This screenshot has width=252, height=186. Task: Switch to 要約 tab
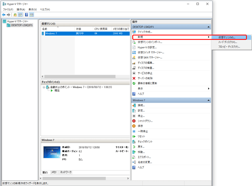(x=45, y=172)
